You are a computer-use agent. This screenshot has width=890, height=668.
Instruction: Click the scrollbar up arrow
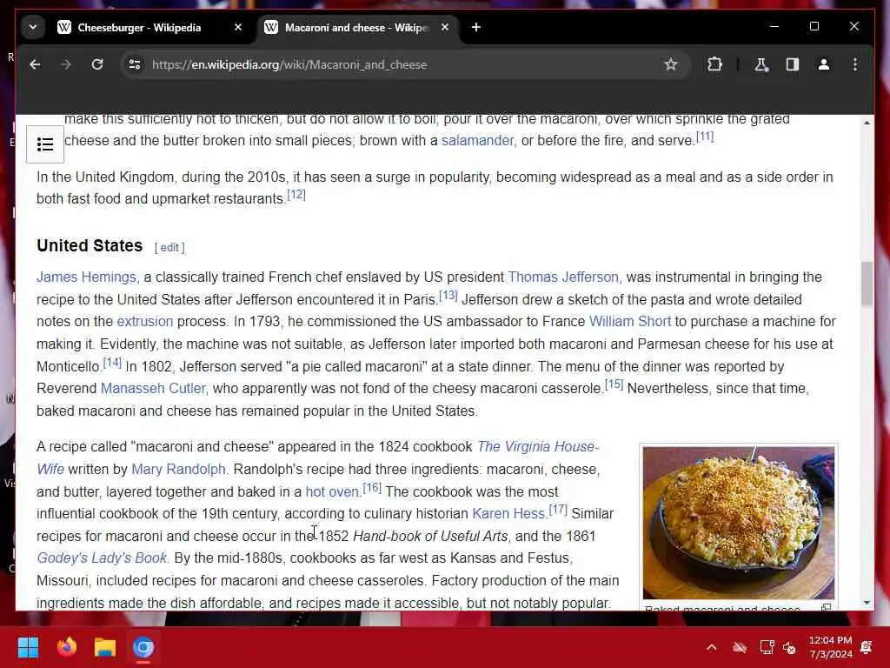[x=867, y=123]
